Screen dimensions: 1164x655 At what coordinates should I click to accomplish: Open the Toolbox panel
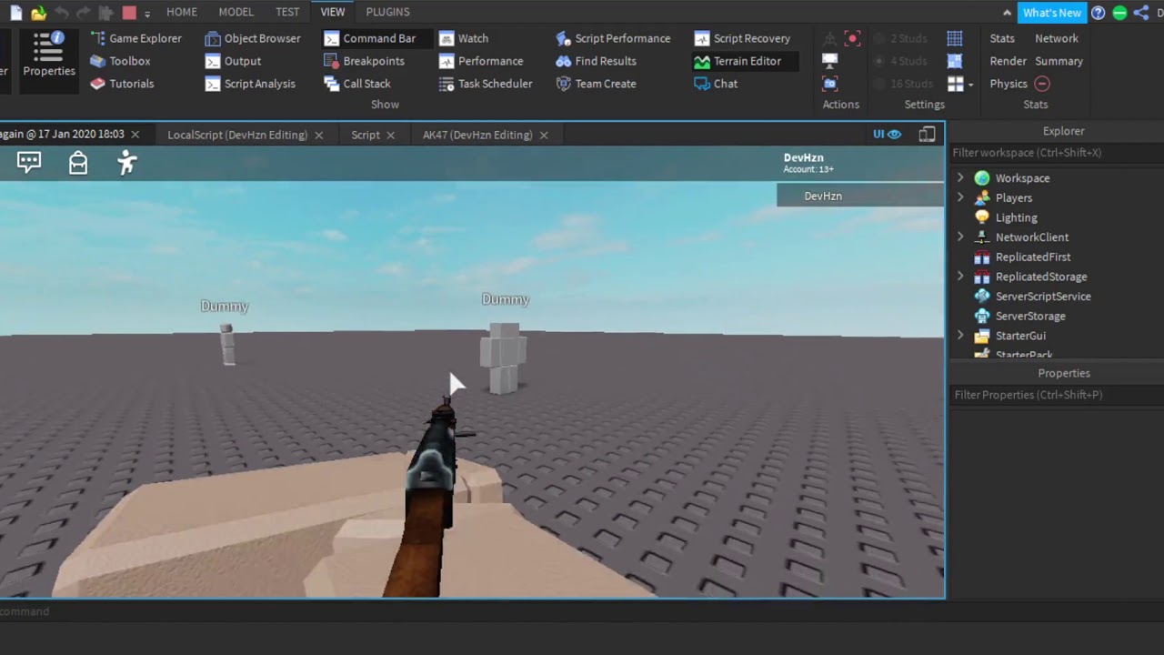point(120,61)
